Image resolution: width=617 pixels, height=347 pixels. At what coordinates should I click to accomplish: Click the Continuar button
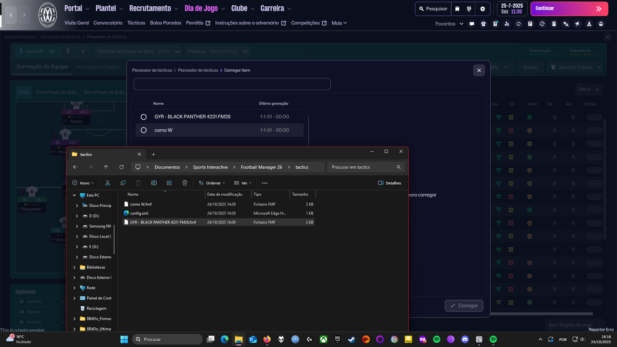[x=568, y=9]
